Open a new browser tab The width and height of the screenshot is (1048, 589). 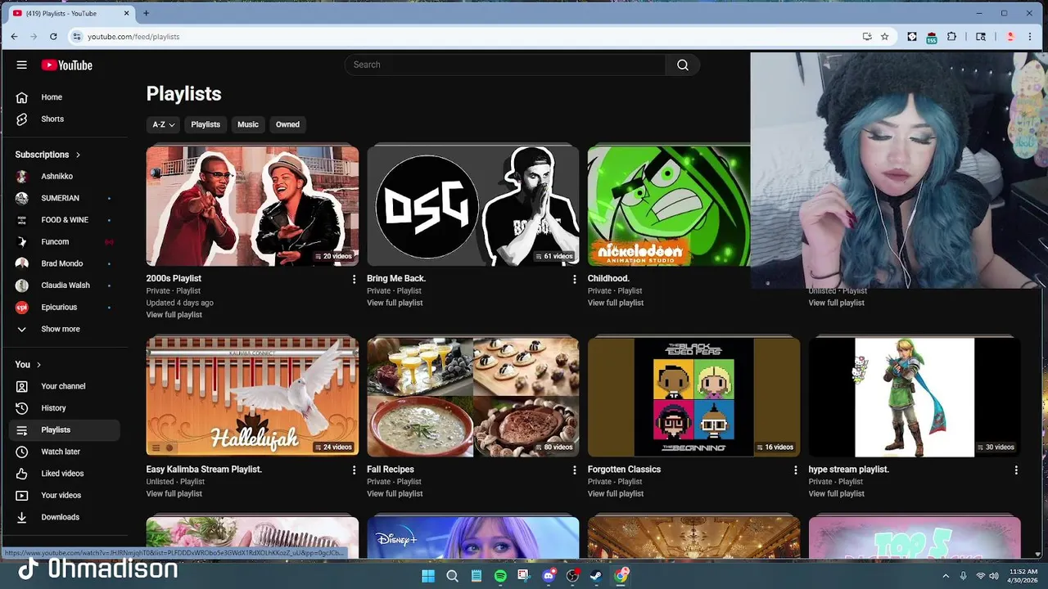(x=146, y=13)
